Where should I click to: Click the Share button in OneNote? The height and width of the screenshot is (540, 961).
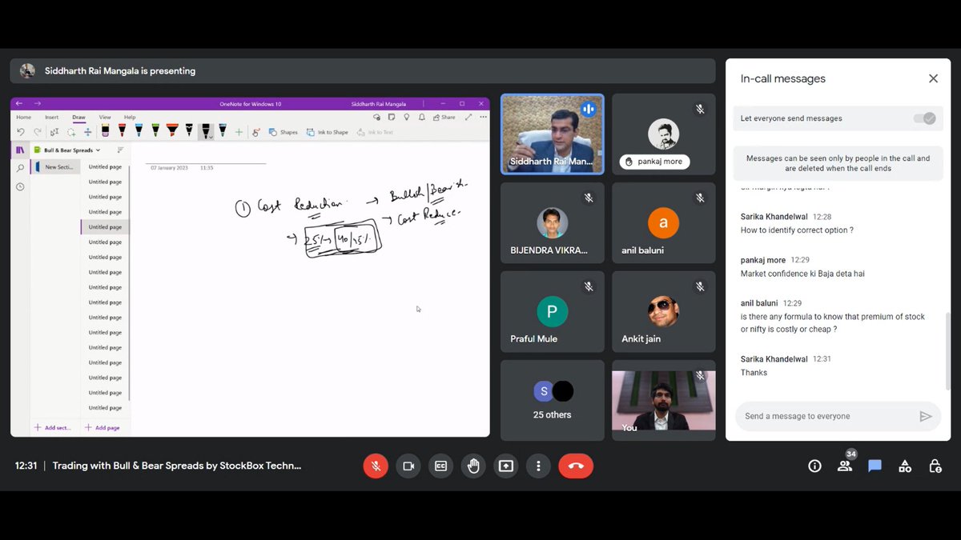click(444, 117)
